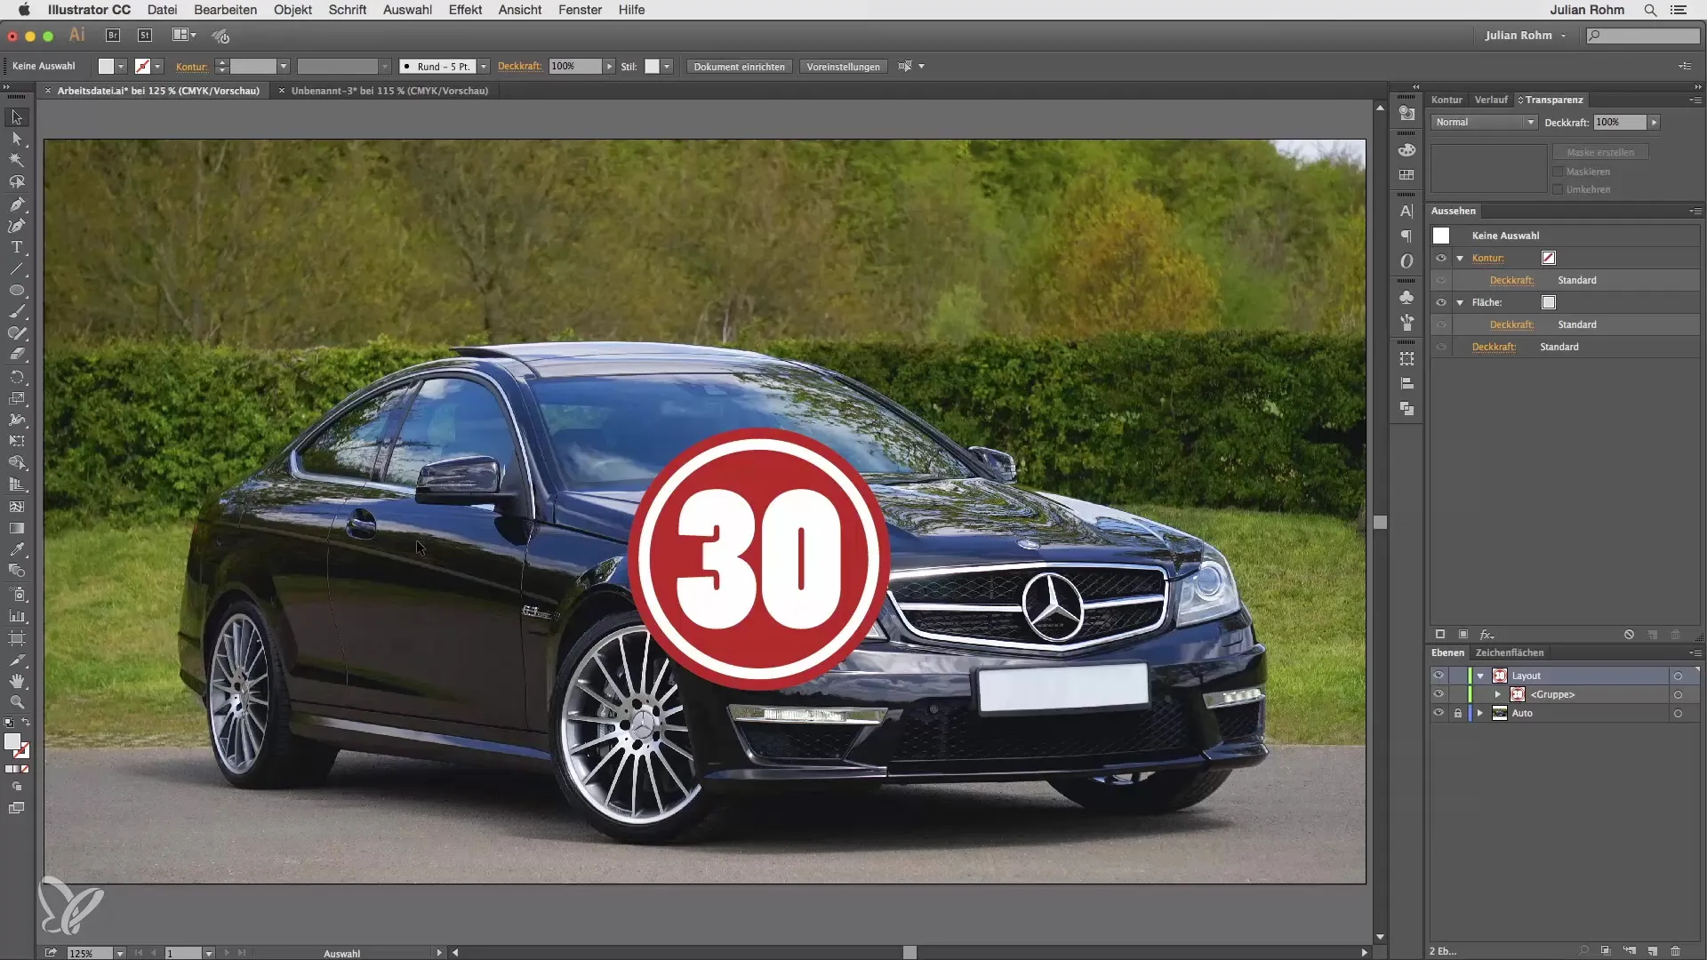Toggle visibility of Auto layer
This screenshot has width=1707, height=960.
[1439, 713]
